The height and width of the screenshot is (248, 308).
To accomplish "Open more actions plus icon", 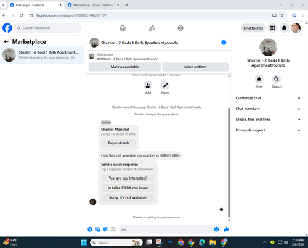I will point(90,229).
